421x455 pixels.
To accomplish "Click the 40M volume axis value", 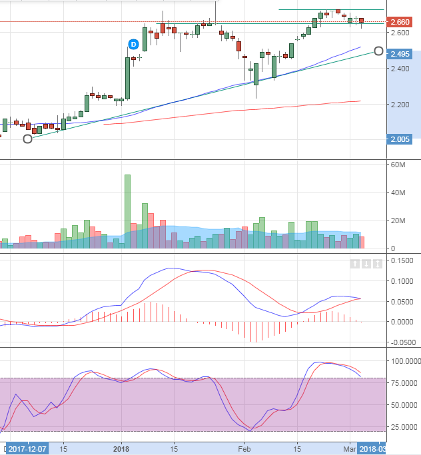I will click(398, 193).
